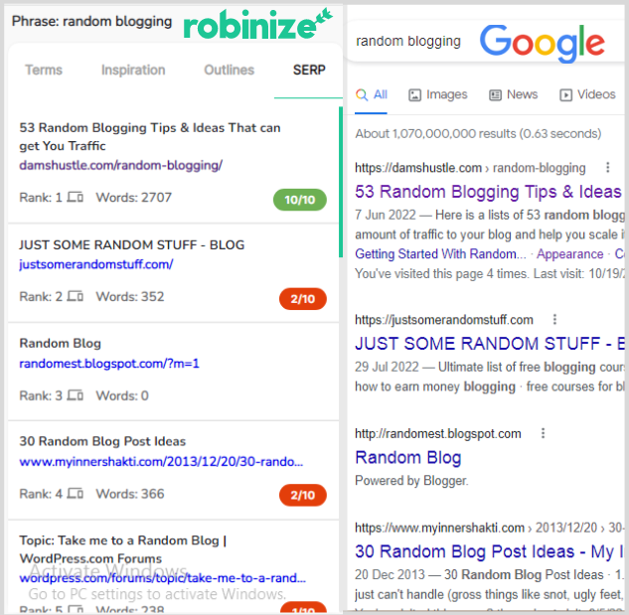This screenshot has height=615, width=629.
Task: Click the Videos tab play icon
Action: coord(565,95)
